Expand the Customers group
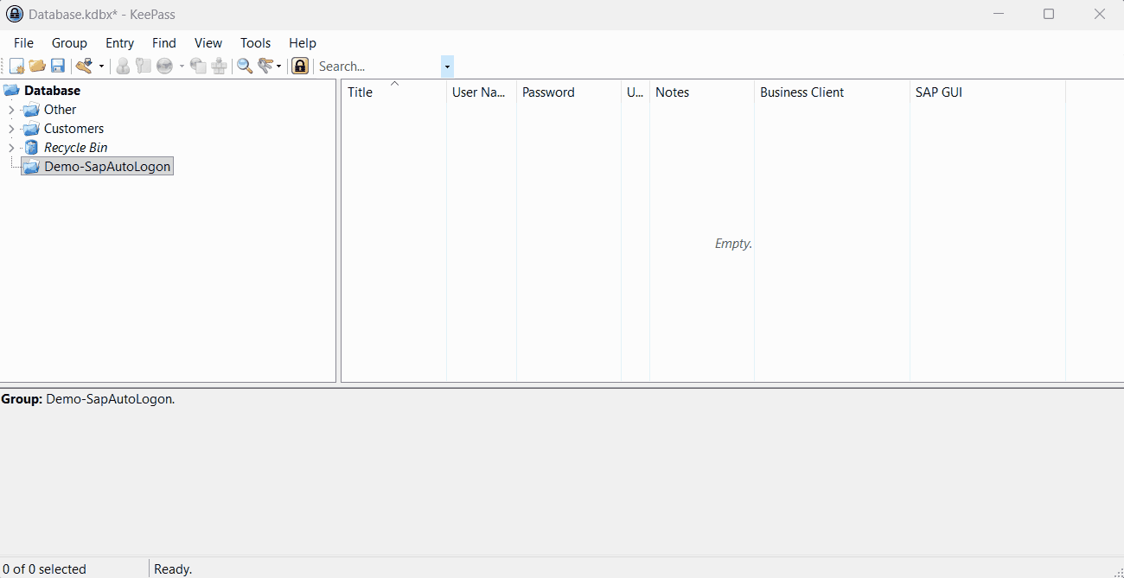 pyautogui.click(x=11, y=129)
